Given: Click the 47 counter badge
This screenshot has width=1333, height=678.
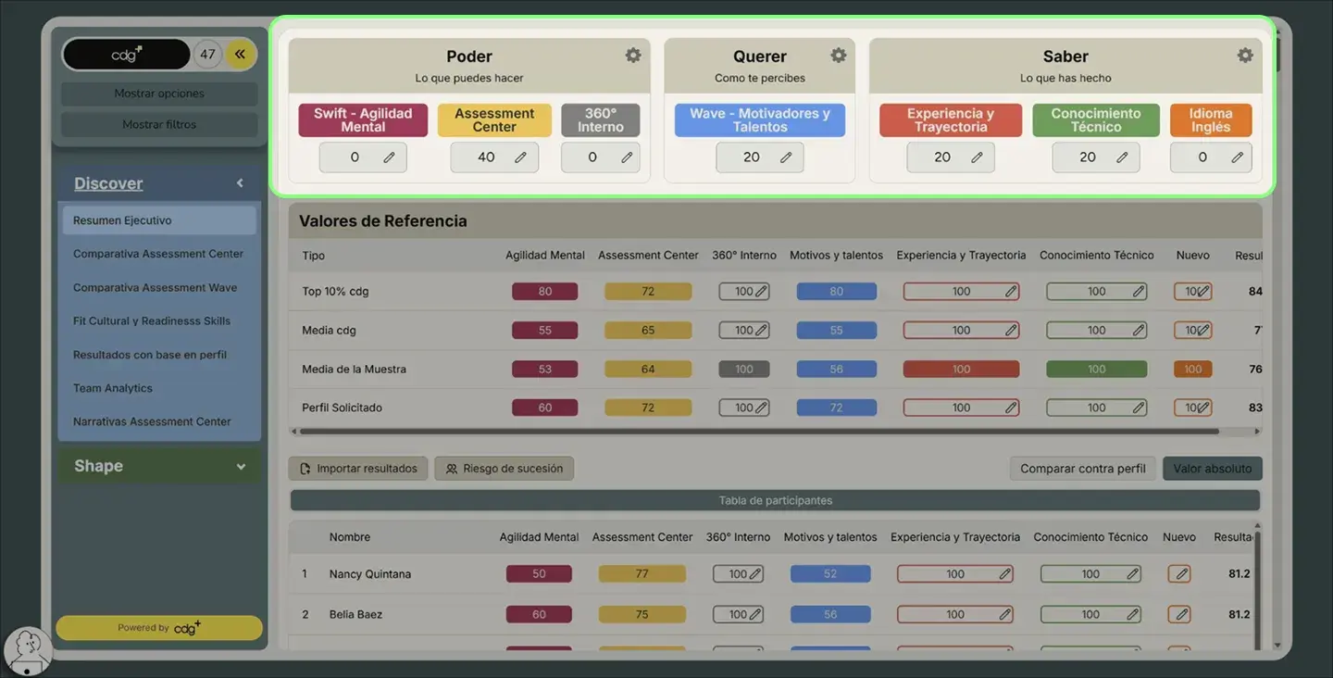Looking at the screenshot, I should 207,54.
